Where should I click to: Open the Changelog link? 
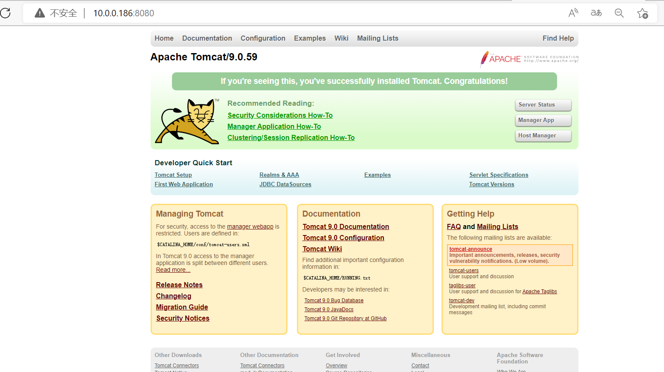pyautogui.click(x=173, y=296)
